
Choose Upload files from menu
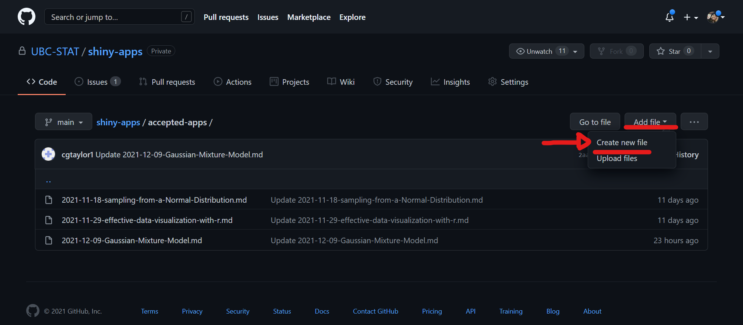[617, 158]
